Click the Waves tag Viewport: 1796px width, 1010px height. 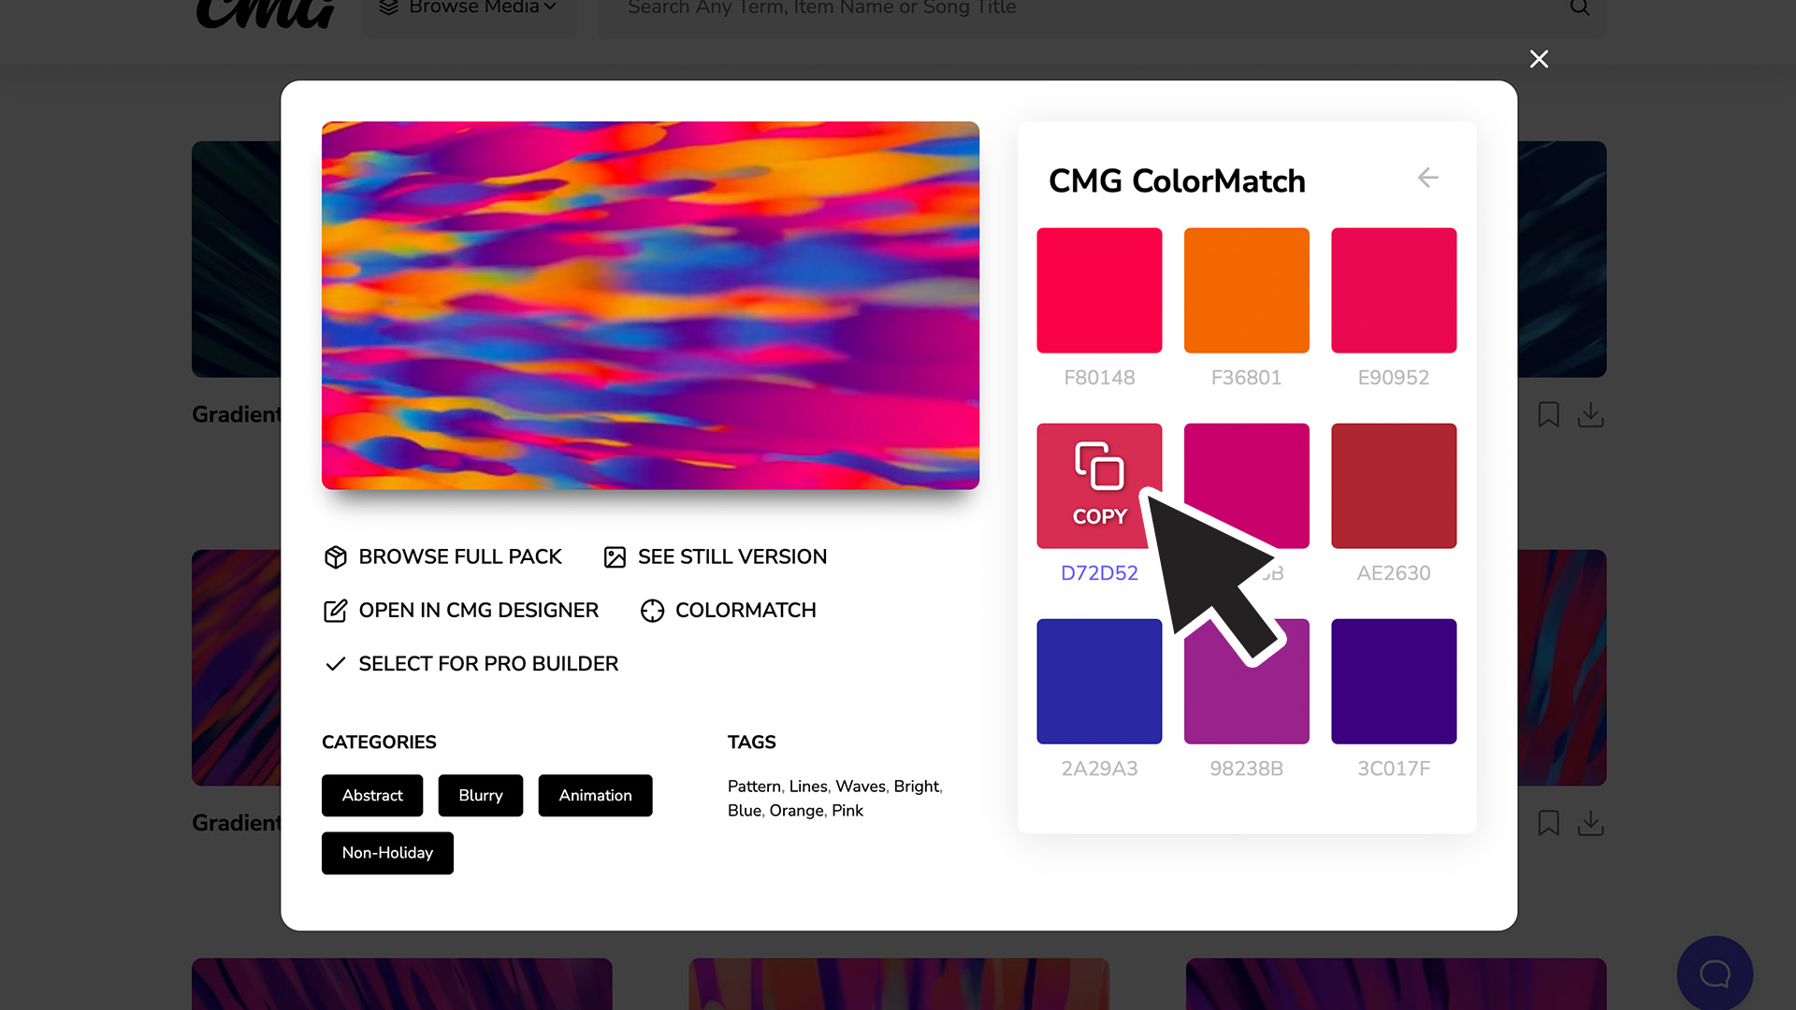click(861, 786)
